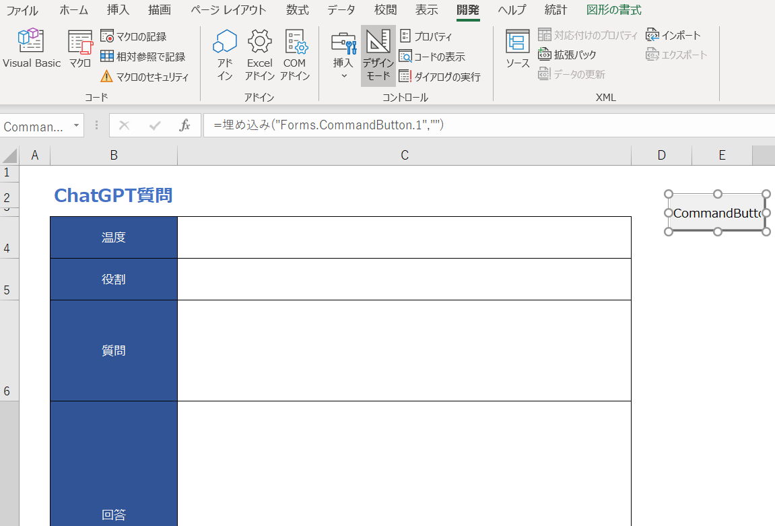Switch to the ヘルプ tab

[512, 10]
